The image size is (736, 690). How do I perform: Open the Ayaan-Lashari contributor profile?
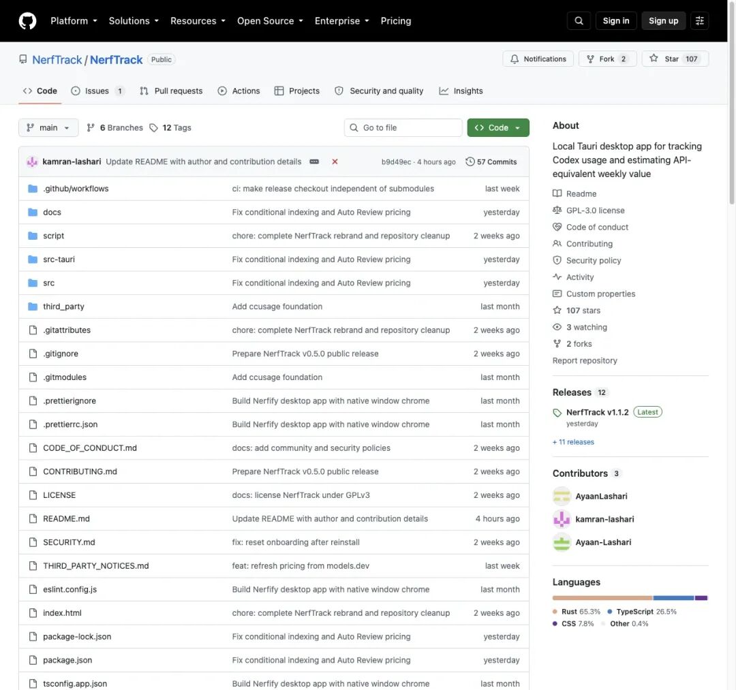coord(603,542)
